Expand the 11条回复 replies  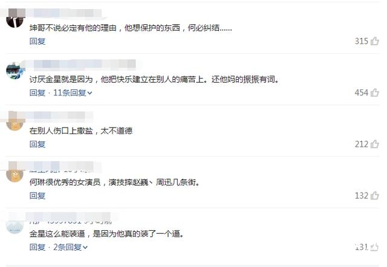tap(73, 92)
